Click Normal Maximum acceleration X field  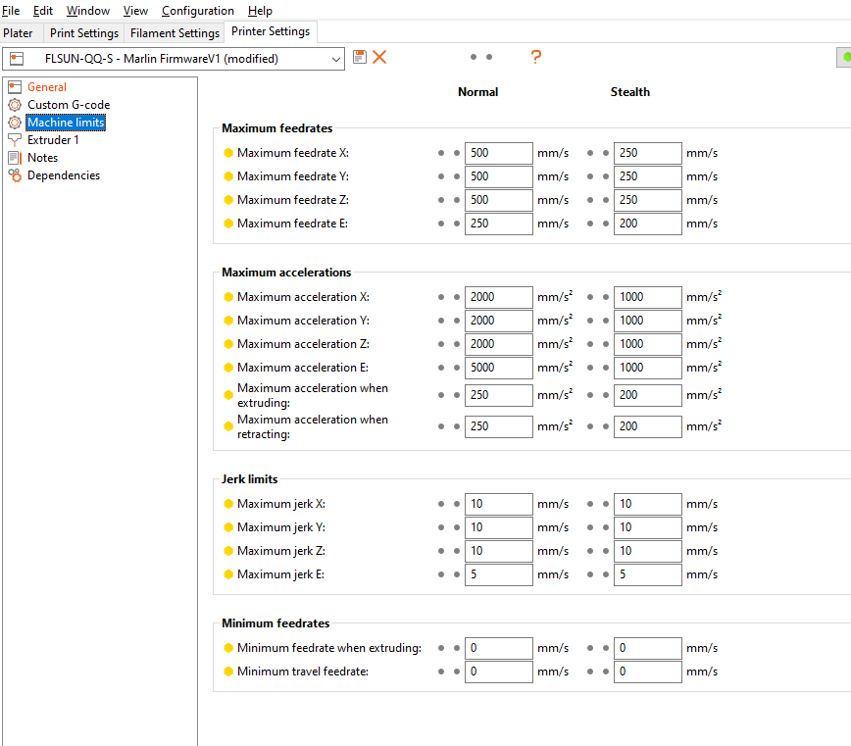tap(499, 297)
